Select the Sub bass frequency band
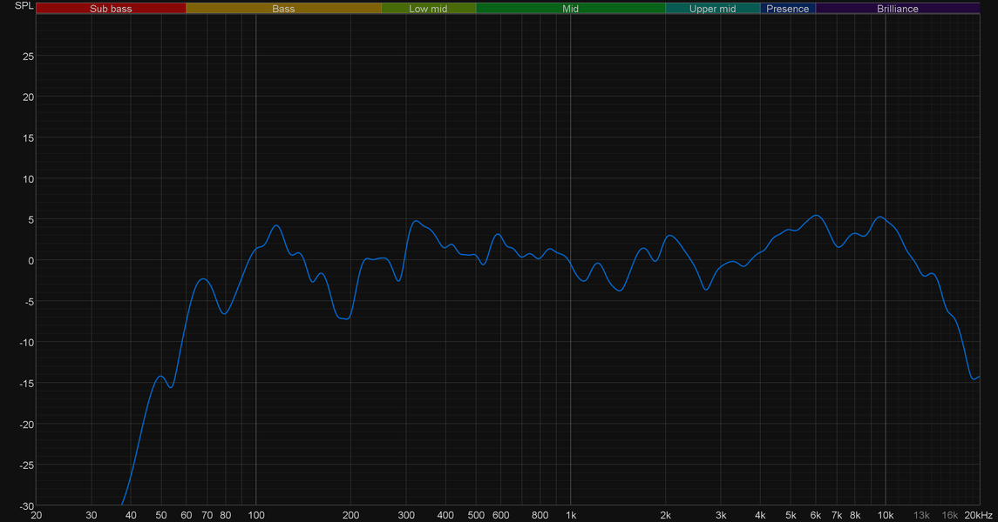 pyautogui.click(x=111, y=8)
